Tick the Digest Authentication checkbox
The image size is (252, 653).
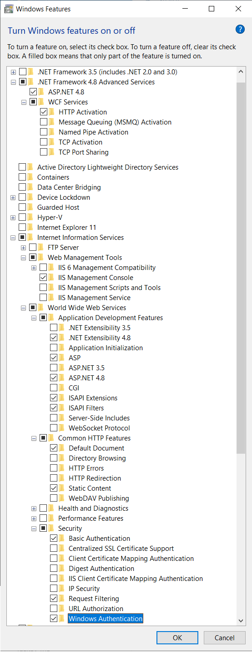[x=54, y=569]
